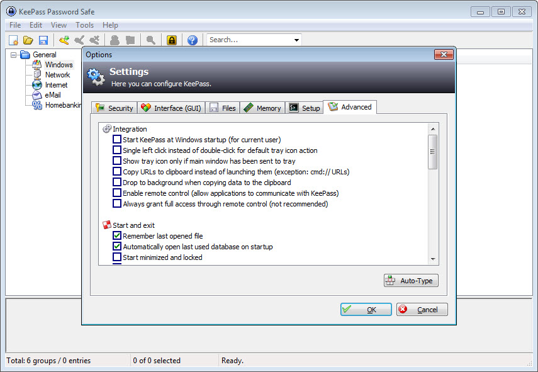
Task: Click the '0 of 0 selected' status text
Action: click(157, 360)
